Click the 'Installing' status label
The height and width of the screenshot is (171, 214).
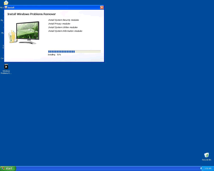51,55
